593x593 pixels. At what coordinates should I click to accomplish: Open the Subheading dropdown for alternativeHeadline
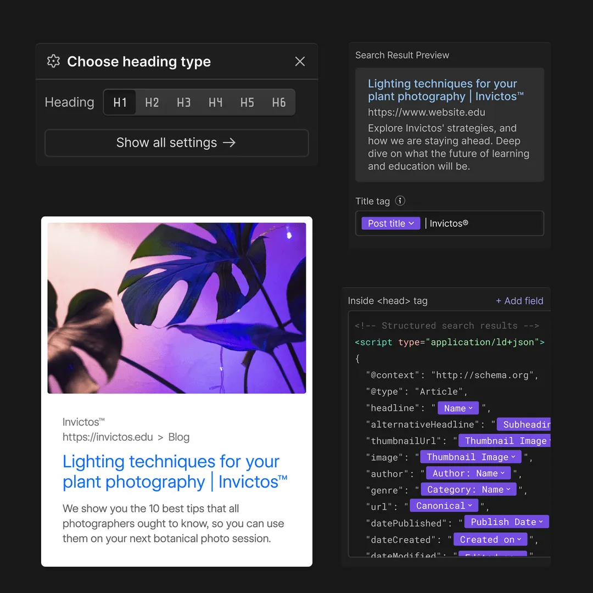524,424
